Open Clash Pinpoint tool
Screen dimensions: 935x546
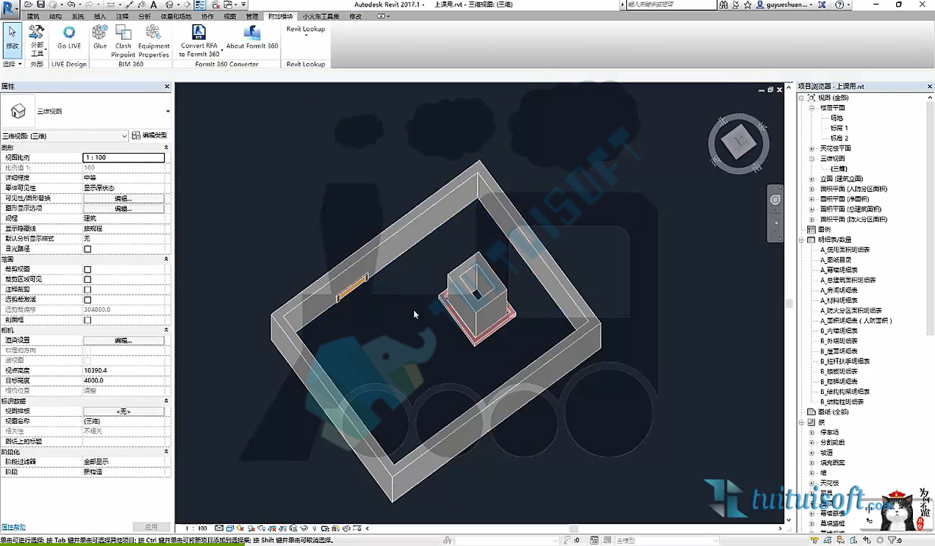[123, 41]
